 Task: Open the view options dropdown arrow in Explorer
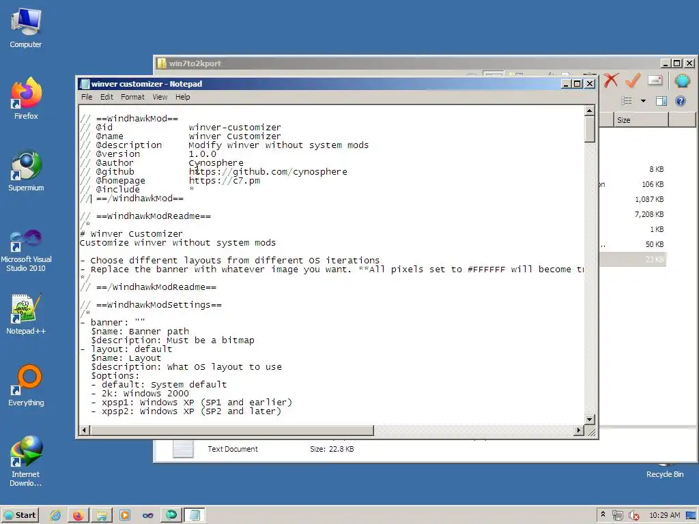point(643,101)
